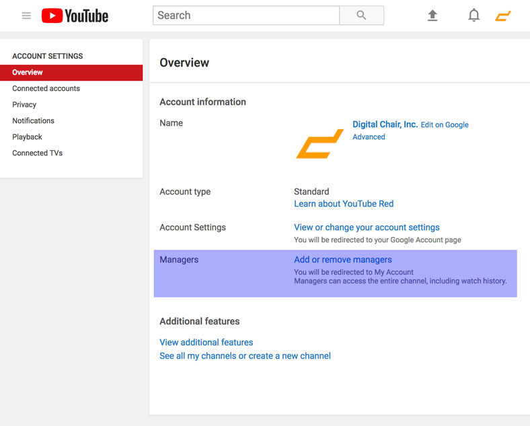The height and width of the screenshot is (426, 530).
Task: Click Add or remove managers
Action: 343,260
